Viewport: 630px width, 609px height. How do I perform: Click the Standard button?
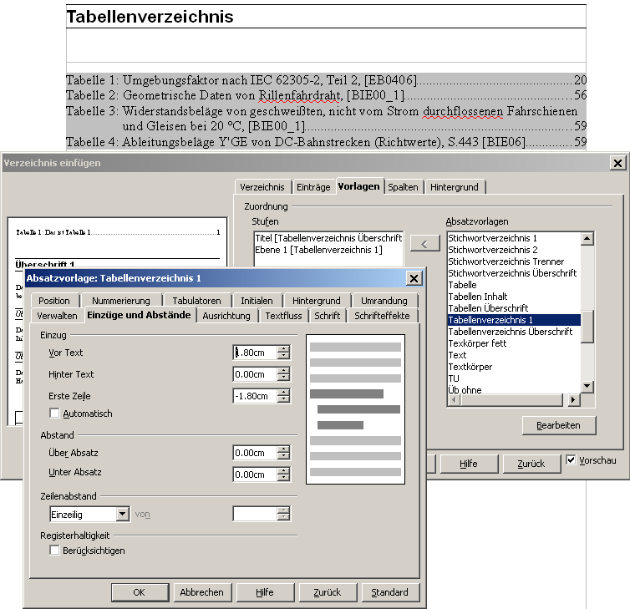pyautogui.click(x=390, y=592)
